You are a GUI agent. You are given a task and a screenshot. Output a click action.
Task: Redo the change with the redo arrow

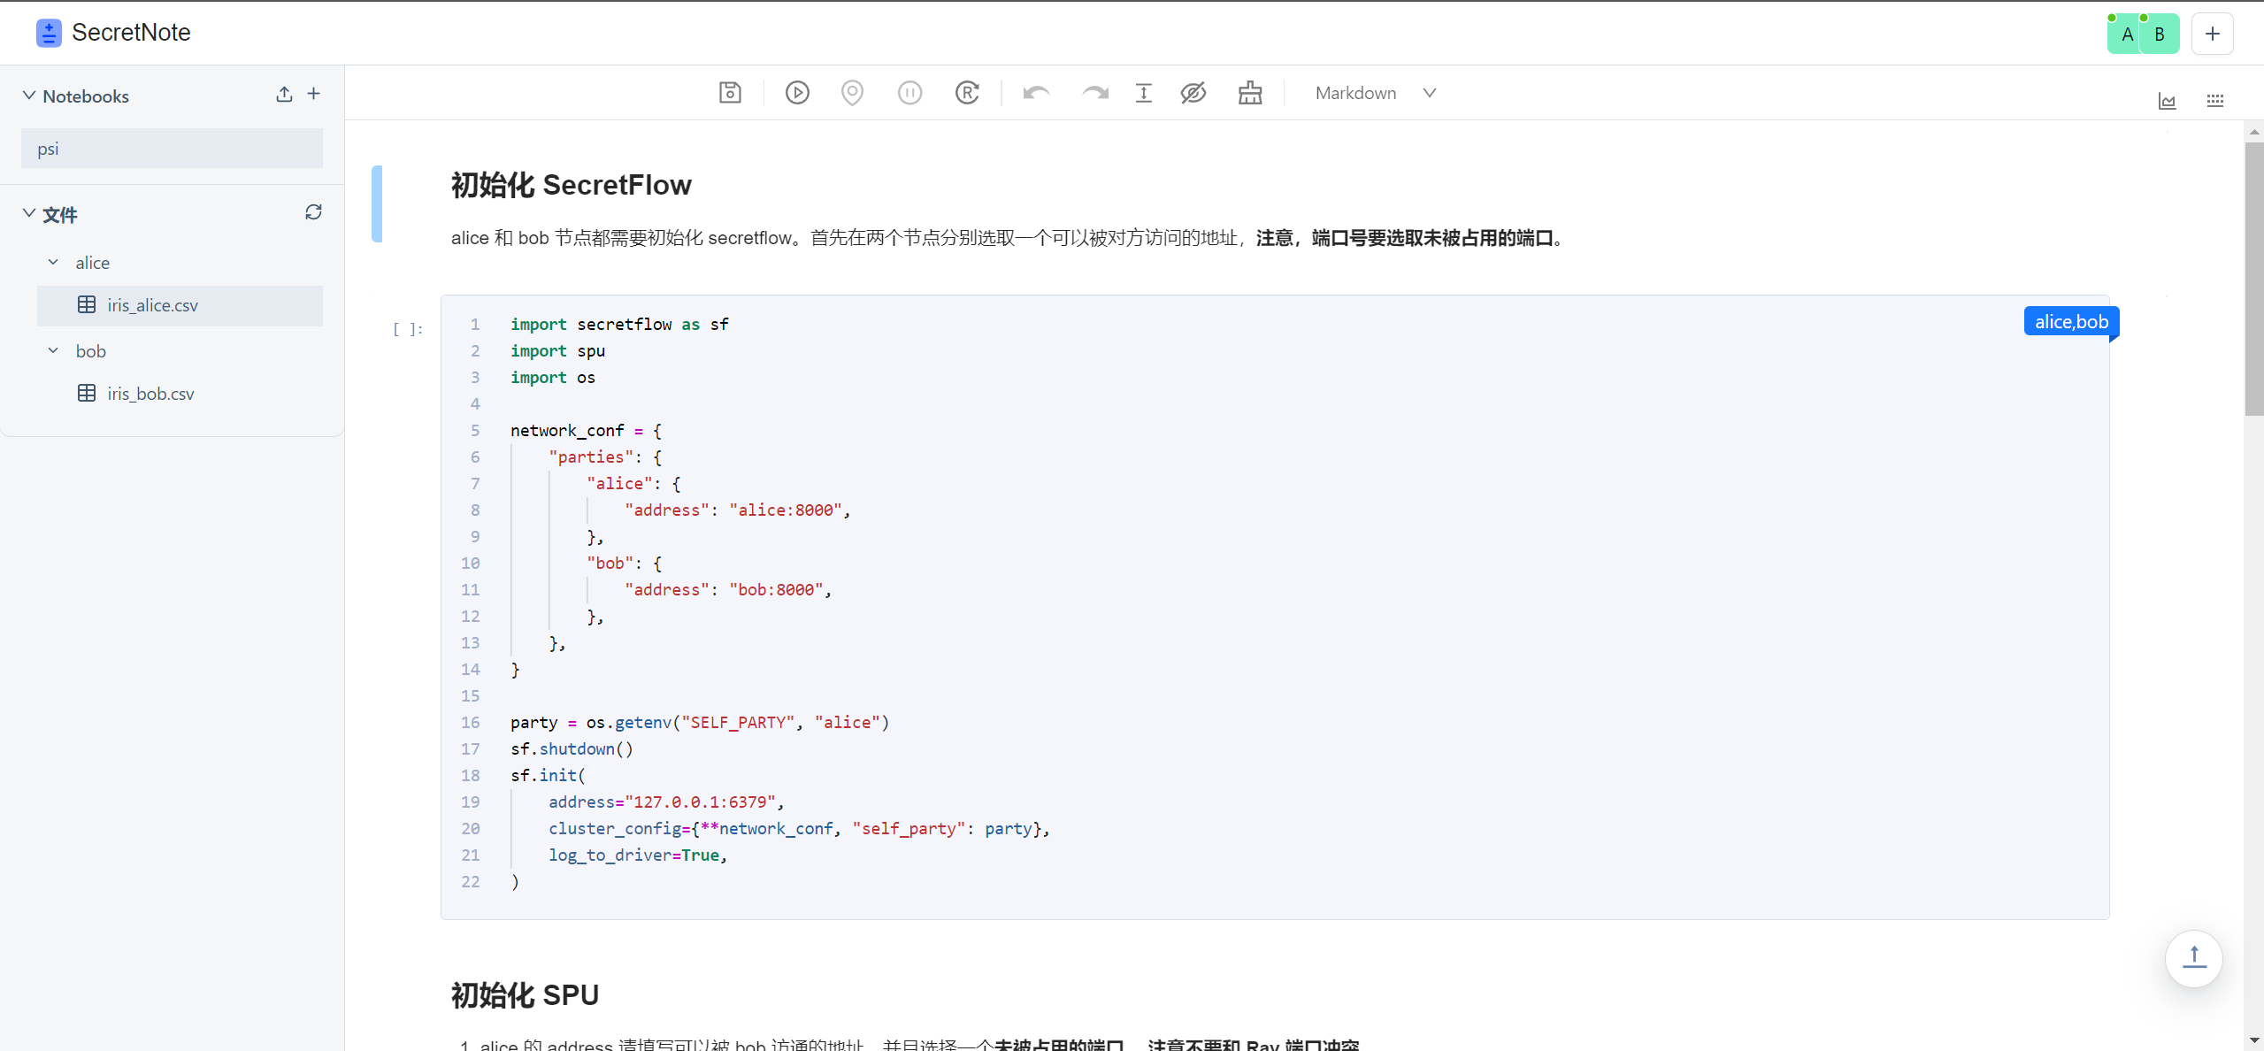(1094, 93)
